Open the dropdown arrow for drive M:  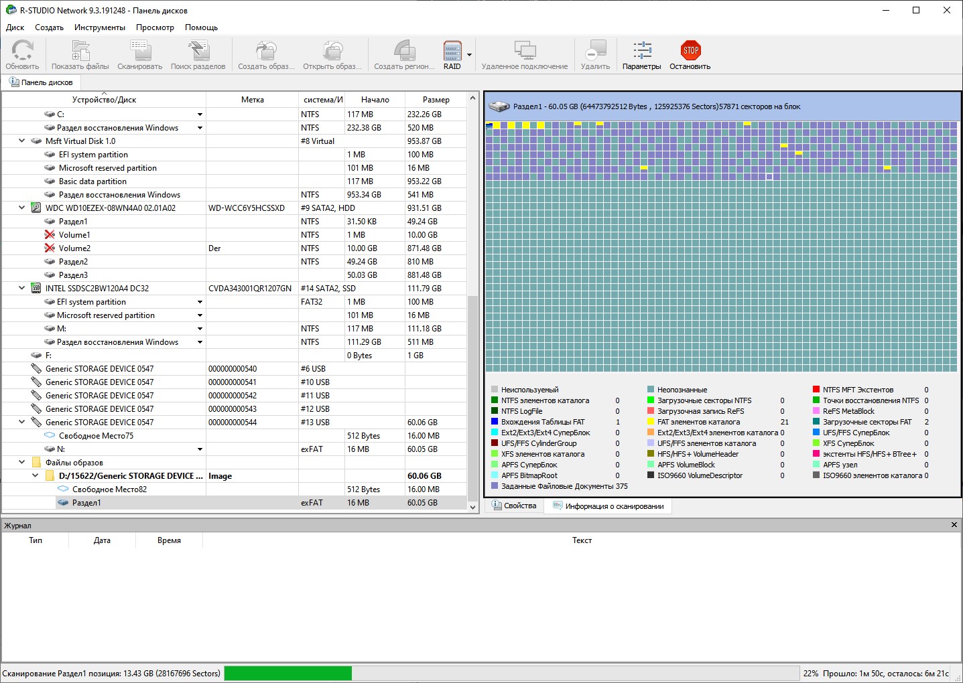point(200,329)
